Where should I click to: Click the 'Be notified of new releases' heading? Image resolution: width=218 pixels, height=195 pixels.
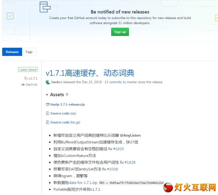point(120,12)
